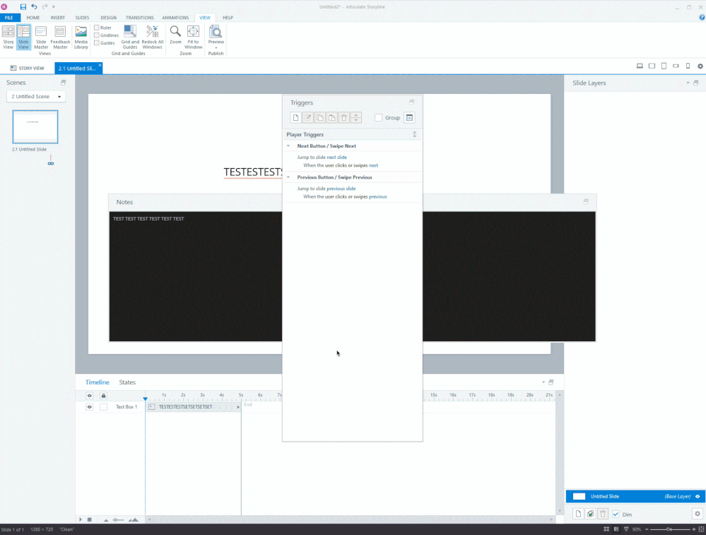Open the Slide Master view
The height and width of the screenshot is (535, 706).
pos(41,37)
